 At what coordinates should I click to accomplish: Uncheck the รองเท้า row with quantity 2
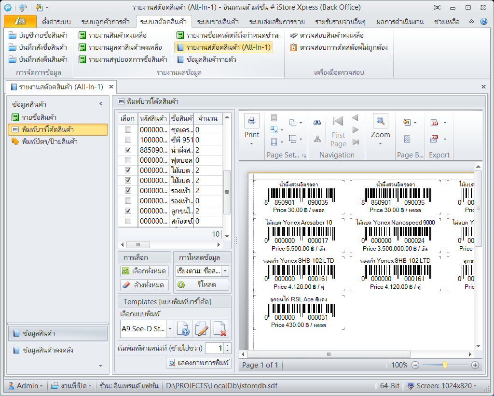pyautogui.click(x=128, y=190)
